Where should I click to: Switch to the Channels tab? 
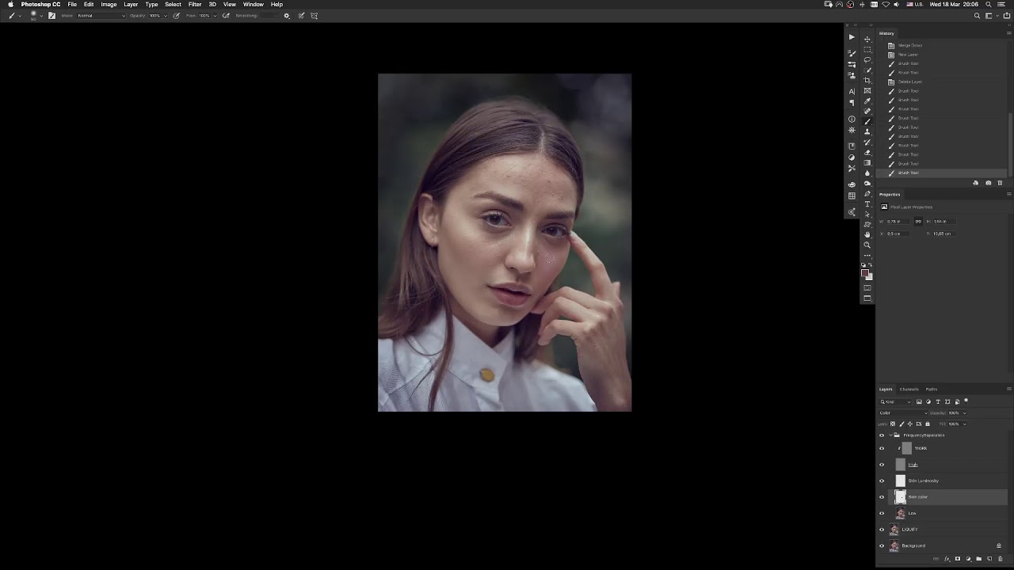click(909, 389)
